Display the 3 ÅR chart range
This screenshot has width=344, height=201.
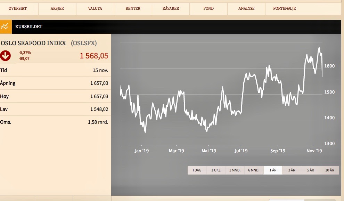pyautogui.click(x=292, y=170)
